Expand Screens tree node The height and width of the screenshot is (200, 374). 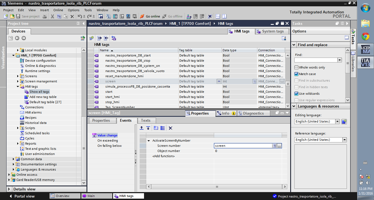click(x=18, y=76)
